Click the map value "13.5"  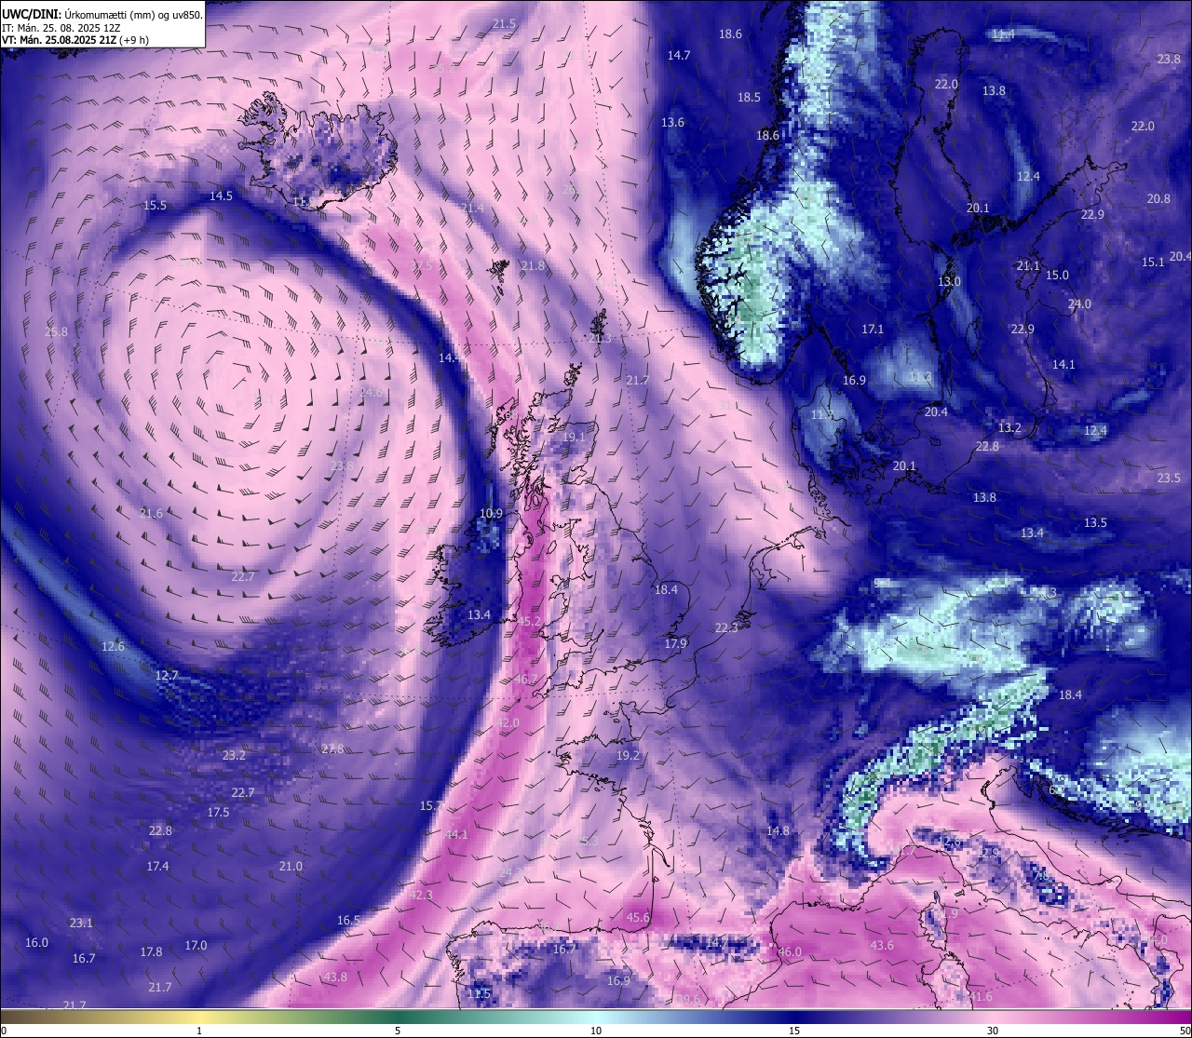(x=1095, y=522)
